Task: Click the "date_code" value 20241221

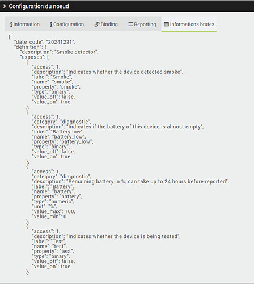Action: (60, 42)
